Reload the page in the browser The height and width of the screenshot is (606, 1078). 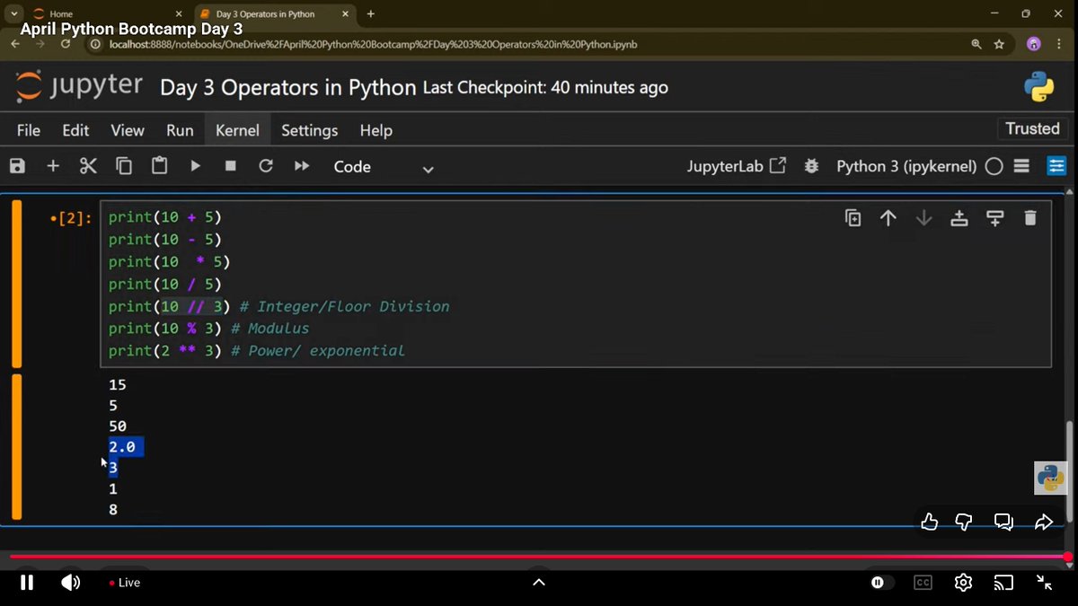(66, 44)
